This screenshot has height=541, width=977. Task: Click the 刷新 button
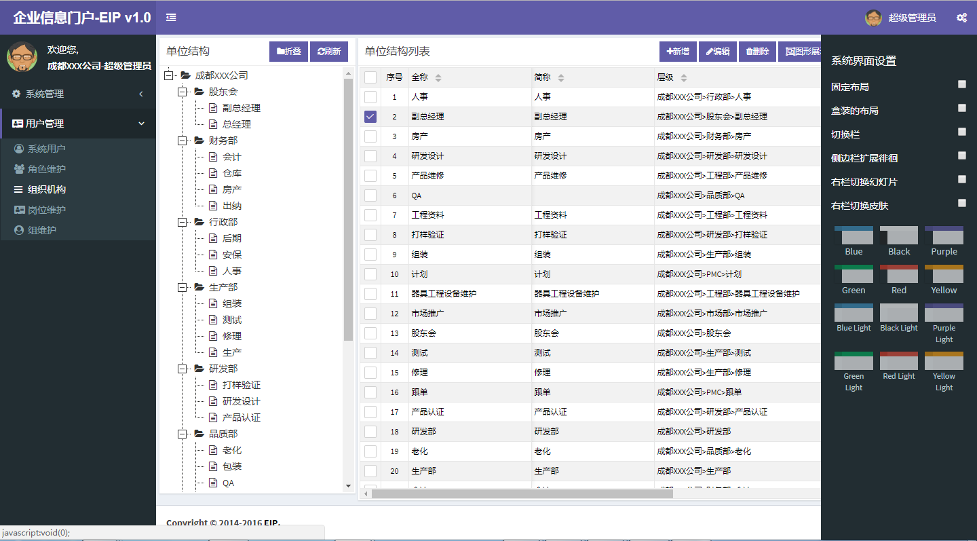click(x=329, y=52)
